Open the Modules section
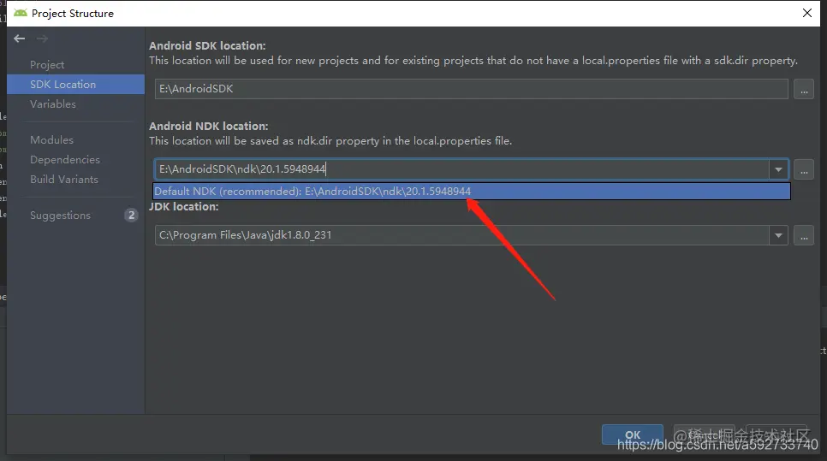827x461 pixels. tap(51, 140)
